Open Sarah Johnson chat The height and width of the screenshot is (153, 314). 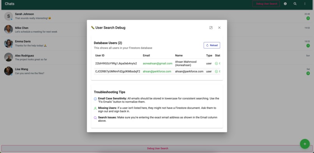(x=157, y=16)
